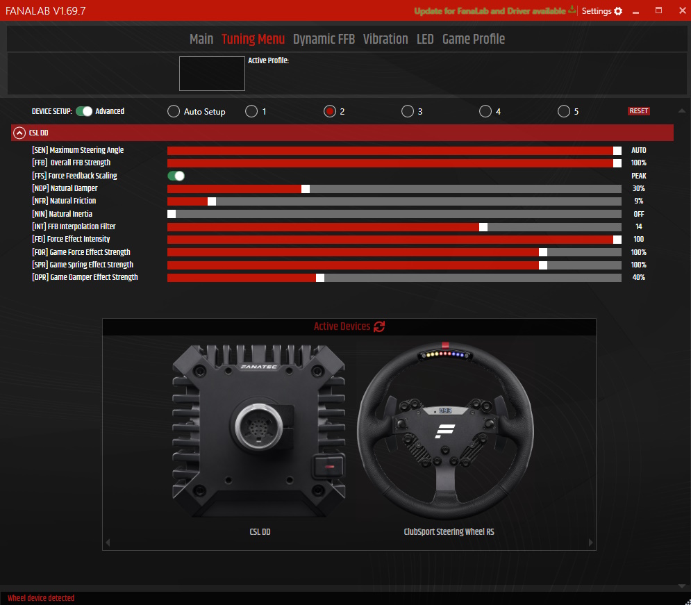
Task: Click 'ClubSport Steering Wheel RS' caption
Action: 449,532
